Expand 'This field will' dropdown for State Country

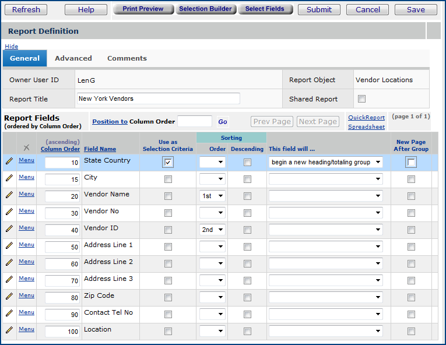(x=325, y=163)
